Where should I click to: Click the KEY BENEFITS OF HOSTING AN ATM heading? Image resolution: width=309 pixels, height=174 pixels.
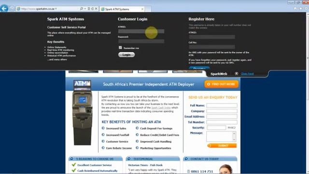(131, 122)
